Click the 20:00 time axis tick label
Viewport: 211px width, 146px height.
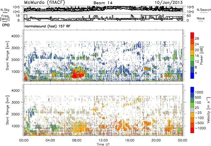pos(156,140)
